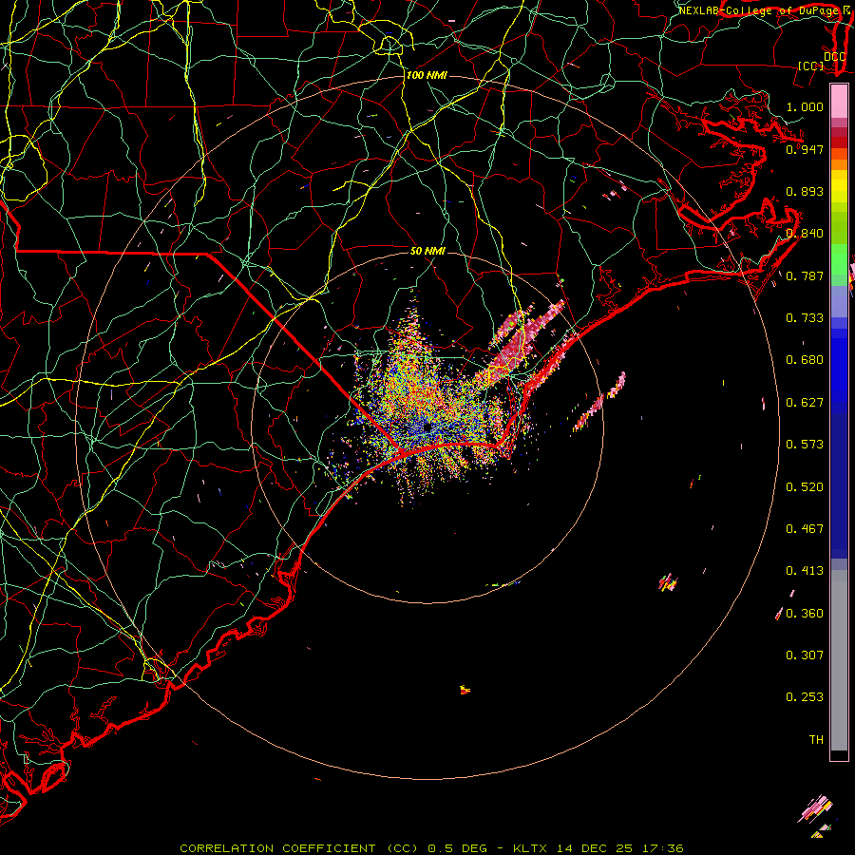Image resolution: width=855 pixels, height=855 pixels.
Task: Click the 0.467 scale value
Action: coord(805,529)
